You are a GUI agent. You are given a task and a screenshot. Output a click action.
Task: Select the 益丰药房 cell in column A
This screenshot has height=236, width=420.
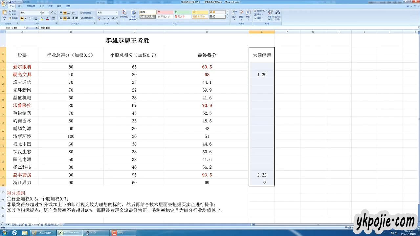(22, 175)
